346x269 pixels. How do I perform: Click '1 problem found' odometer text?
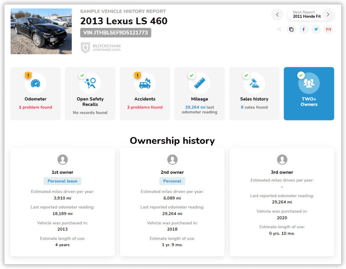pos(36,107)
